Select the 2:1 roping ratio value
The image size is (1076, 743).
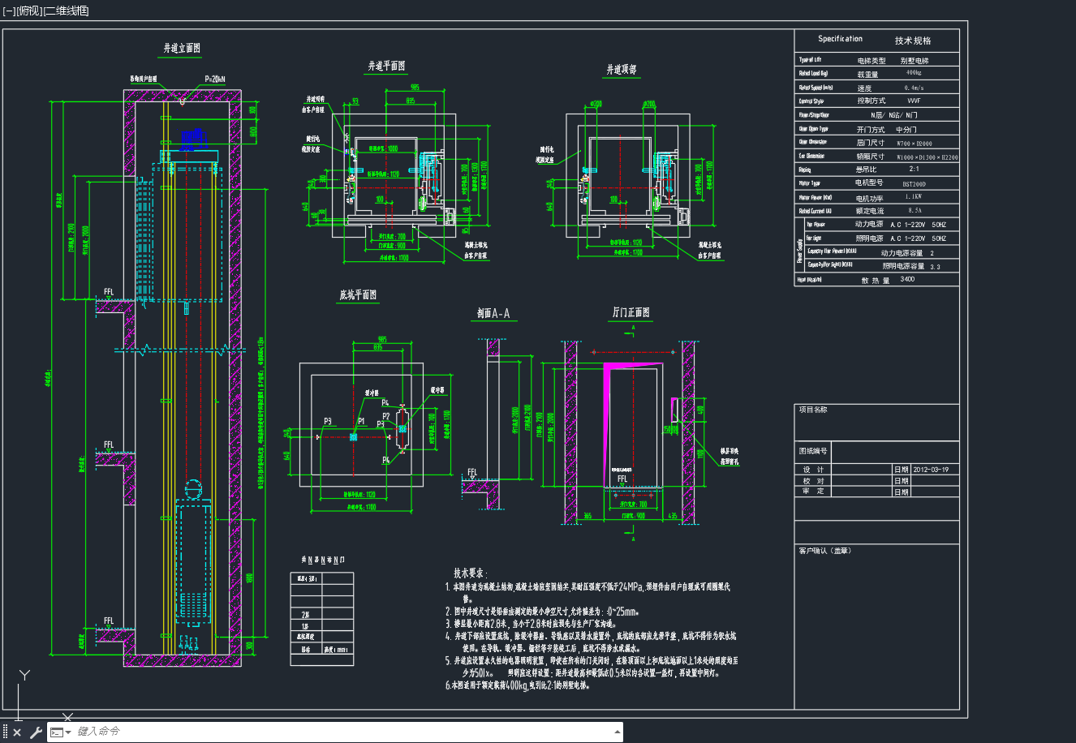[x=914, y=170]
